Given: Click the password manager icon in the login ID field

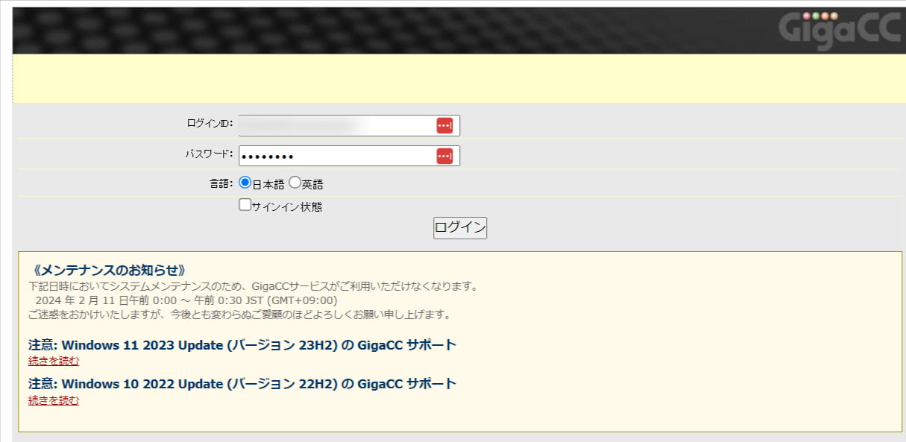Looking at the screenshot, I should click(x=444, y=125).
